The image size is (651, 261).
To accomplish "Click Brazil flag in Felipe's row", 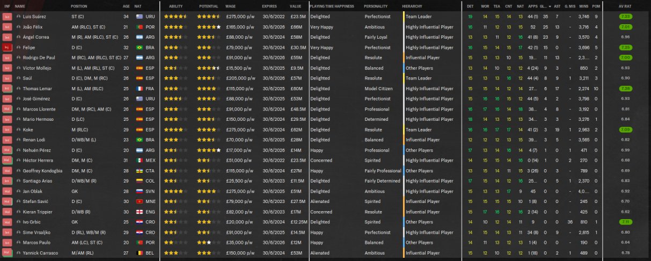I will pos(138,47).
